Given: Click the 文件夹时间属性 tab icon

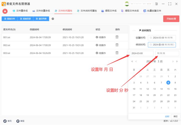Looking at the screenshot, I should point(78,11).
